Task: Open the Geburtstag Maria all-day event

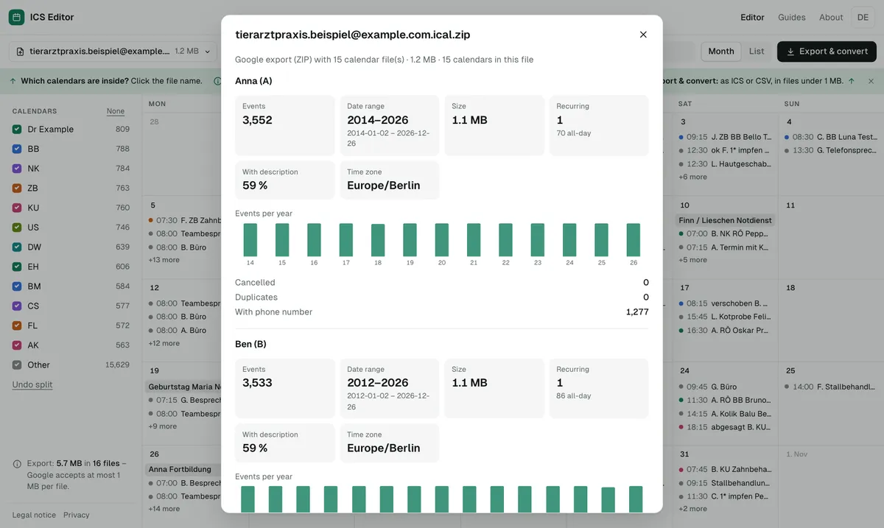Action: [x=184, y=387]
